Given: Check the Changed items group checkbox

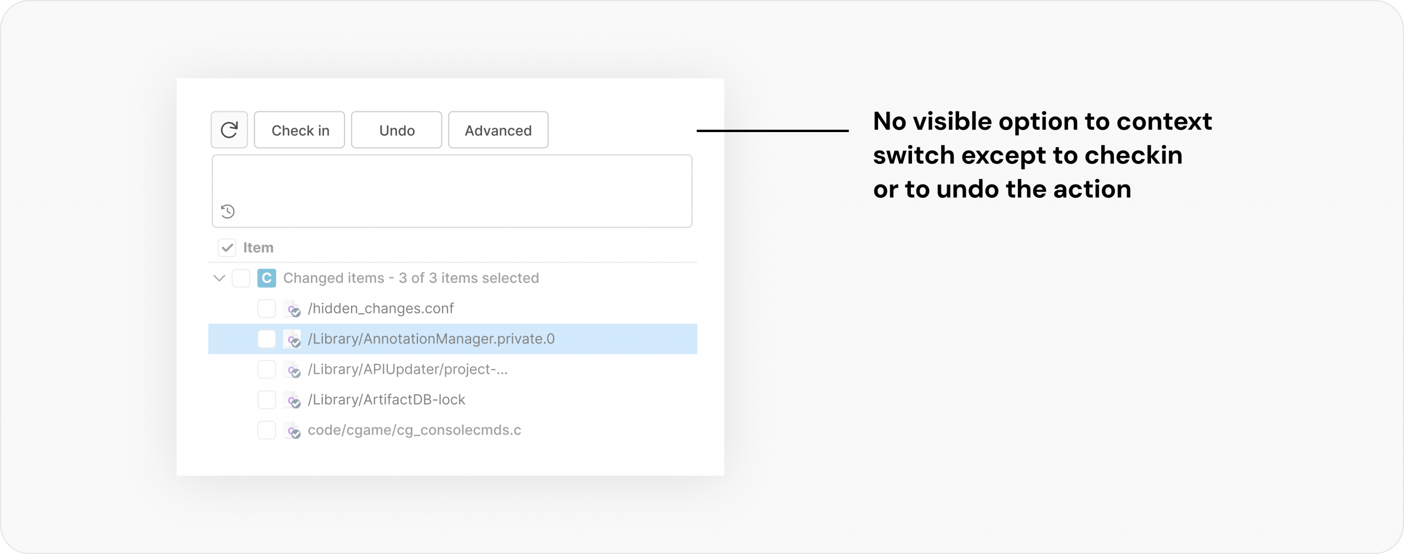Looking at the screenshot, I should click(x=241, y=278).
